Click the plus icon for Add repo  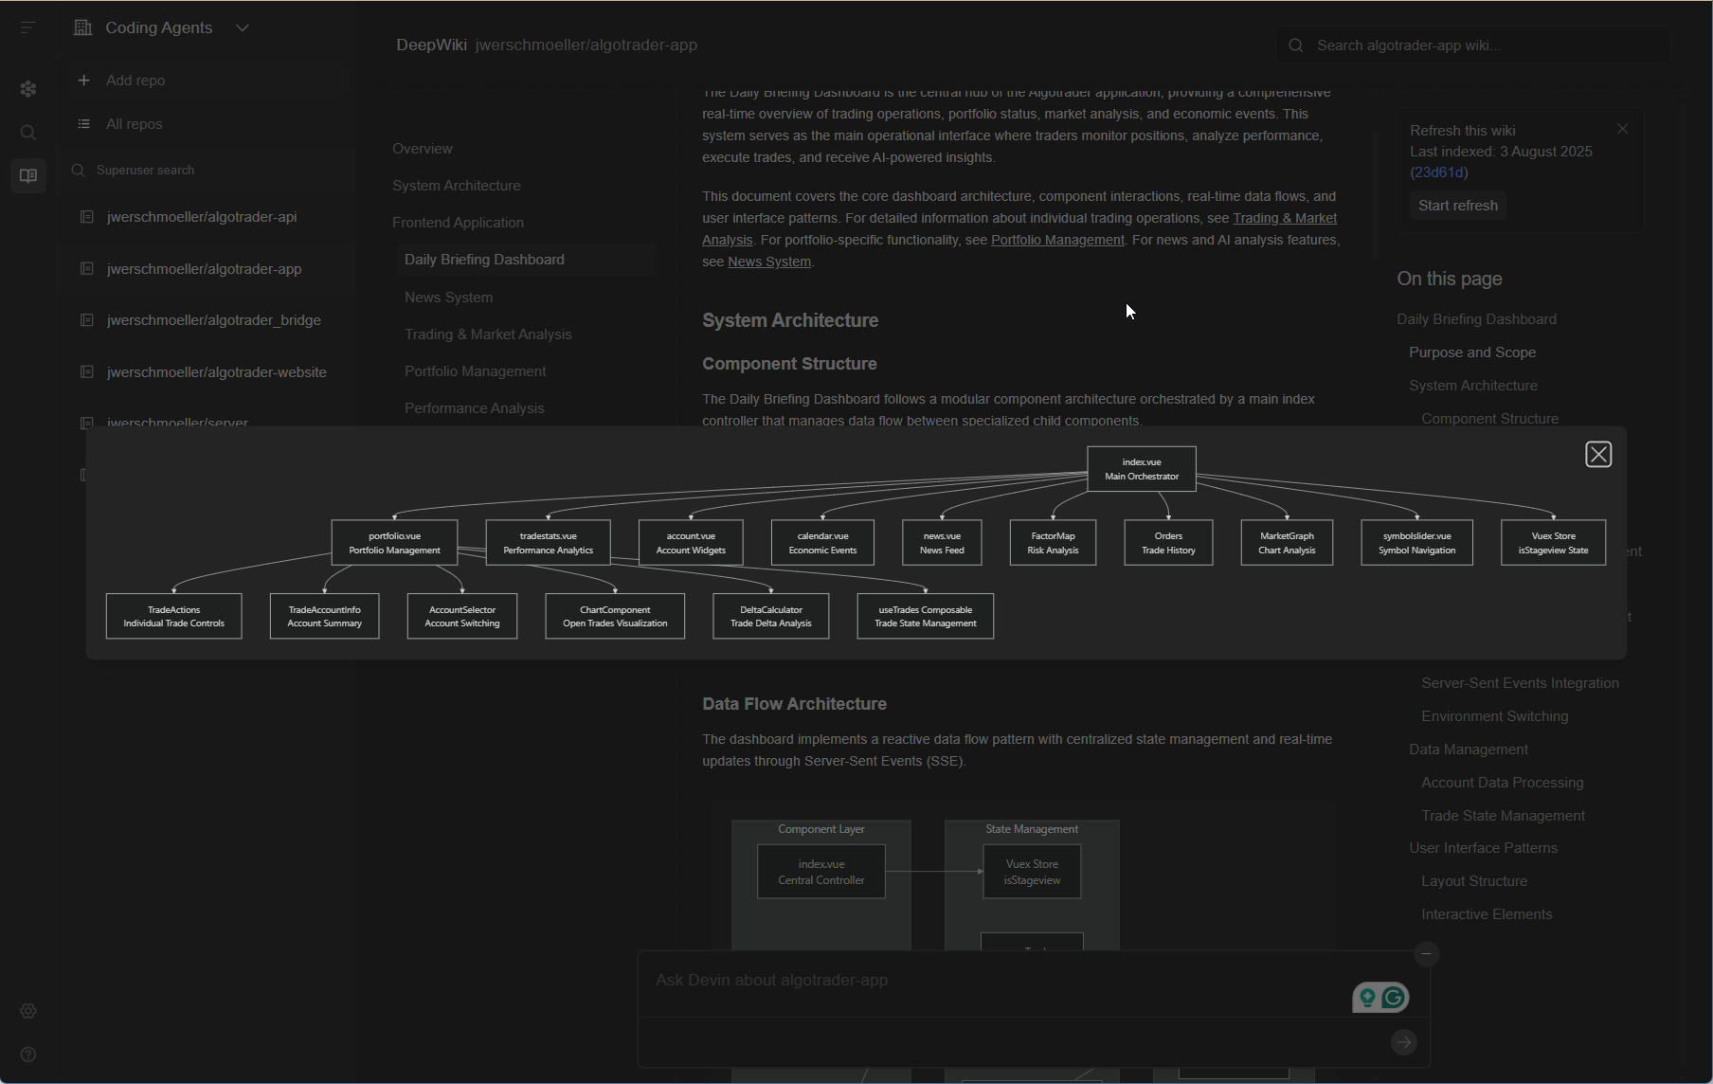(x=84, y=81)
